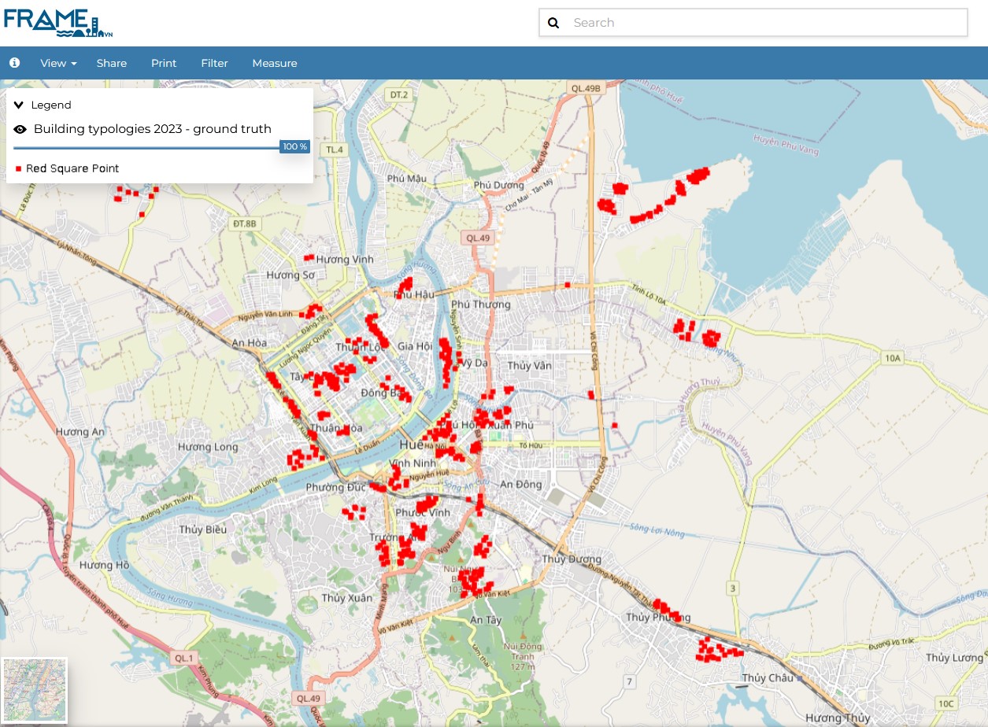Click the Red Square Point legend symbol
Screen dimensions: 988x727
[x=18, y=168]
